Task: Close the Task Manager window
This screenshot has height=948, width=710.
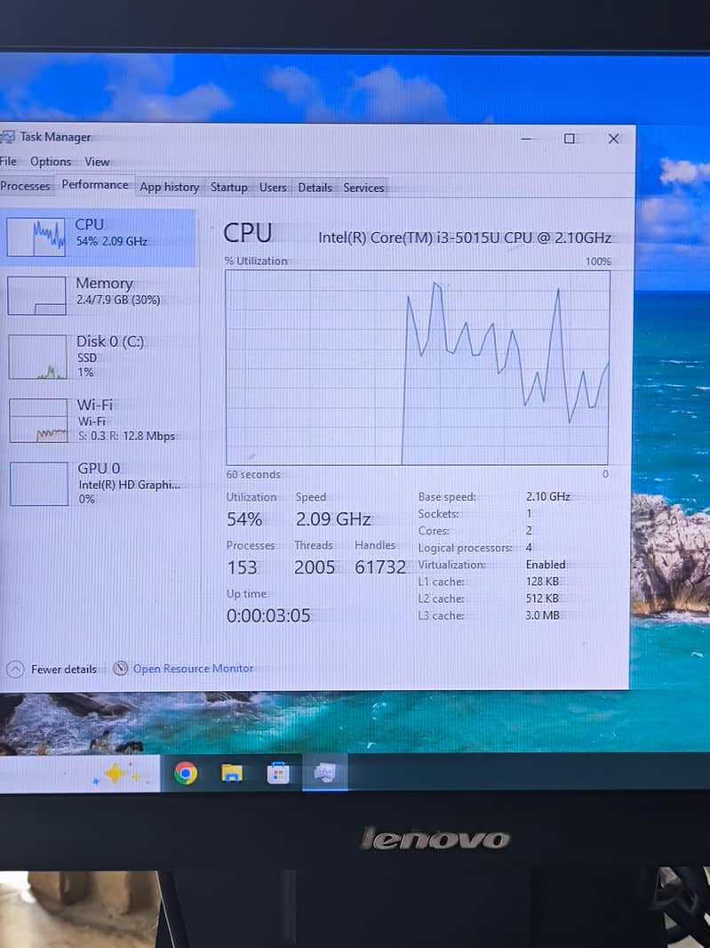Action: click(613, 139)
